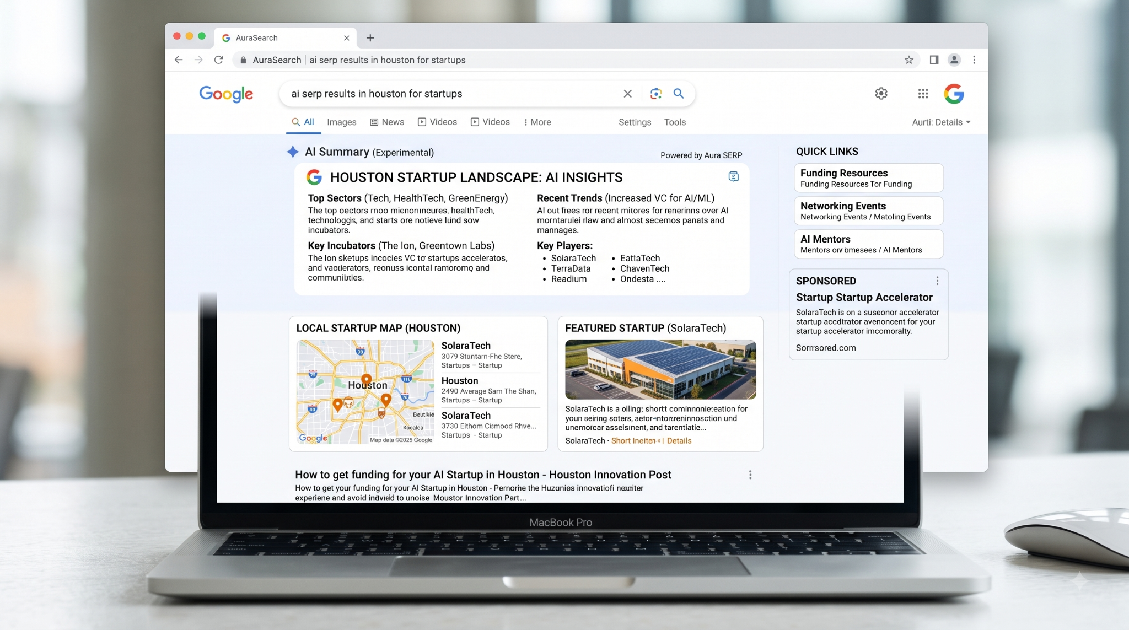
Task: Open the Funding Resources quick link
Action: click(x=868, y=178)
